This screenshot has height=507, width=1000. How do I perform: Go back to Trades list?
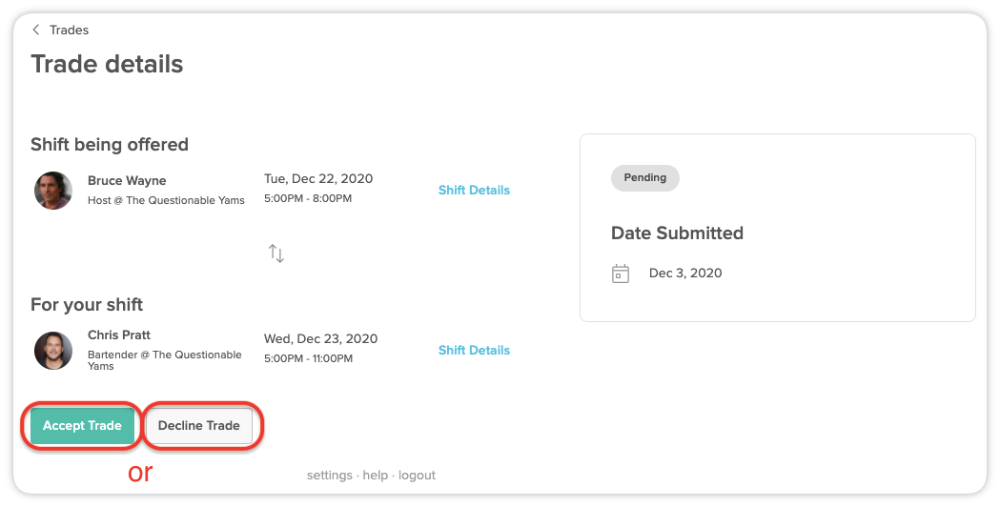69,30
